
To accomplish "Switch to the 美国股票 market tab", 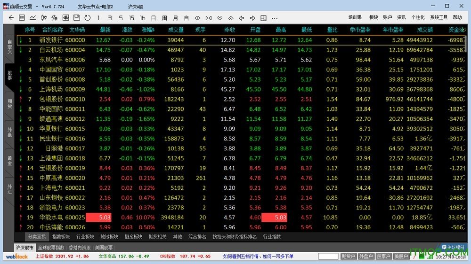I will point(104,248).
